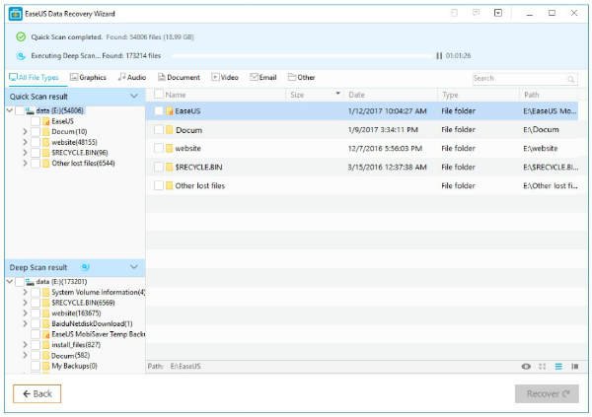Click Quick Scan data drive icon
Image resolution: width=592 pixels, height=417 pixels.
click(30, 110)
